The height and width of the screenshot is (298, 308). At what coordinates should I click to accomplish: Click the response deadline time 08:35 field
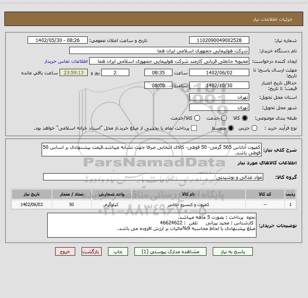point(158,72)
